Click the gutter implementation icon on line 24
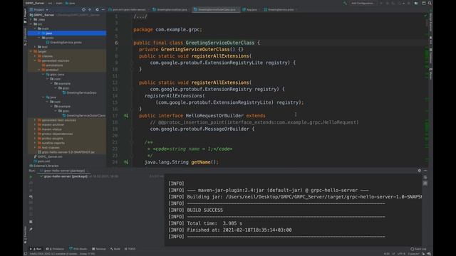The image size is (456, 256). tap(126, 162)
